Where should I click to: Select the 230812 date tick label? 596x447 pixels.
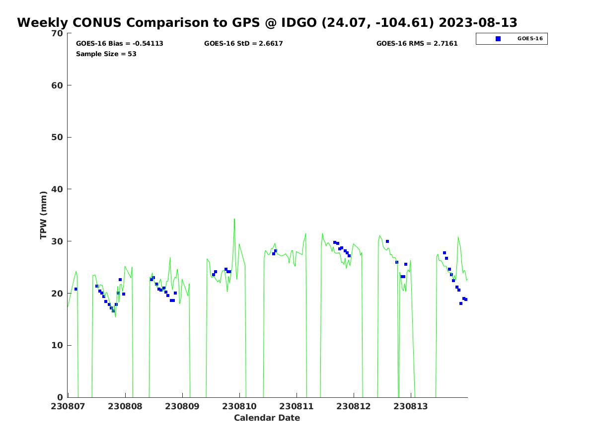[x=354, y=406]
